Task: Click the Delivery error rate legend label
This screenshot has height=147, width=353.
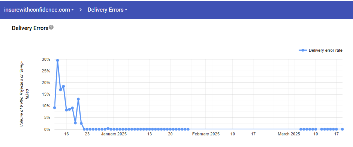Action: pos(326,50)
